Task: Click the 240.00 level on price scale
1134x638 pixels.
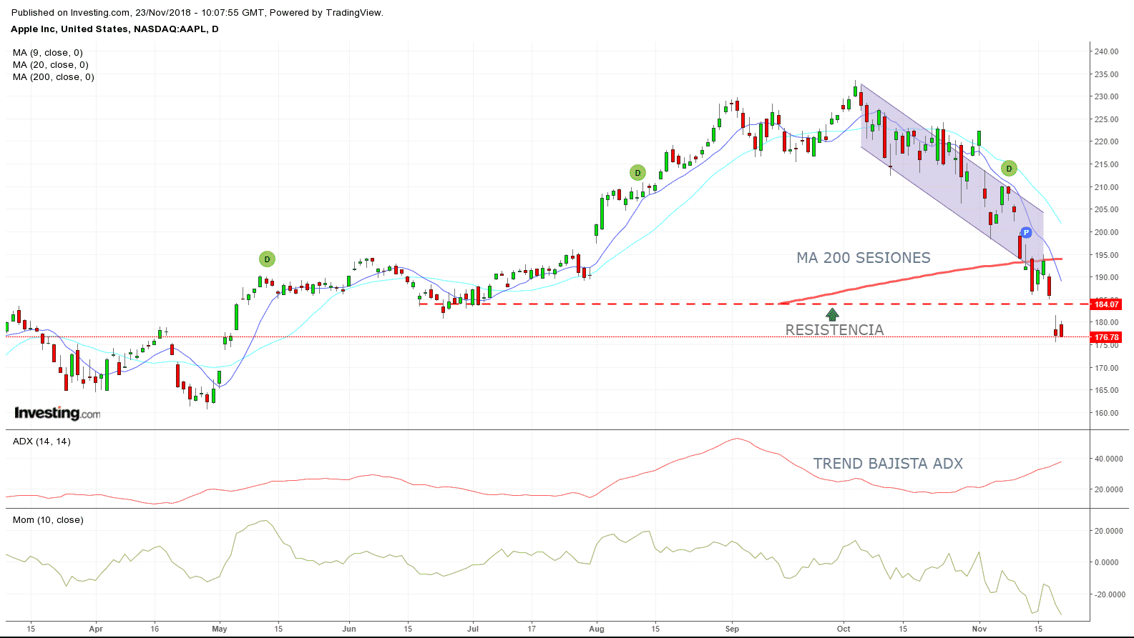Action: [1106, 51]
